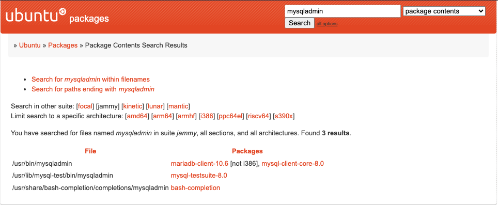Switch search to mantic suite
498x205 pixels.
click(x=178, y=106)
